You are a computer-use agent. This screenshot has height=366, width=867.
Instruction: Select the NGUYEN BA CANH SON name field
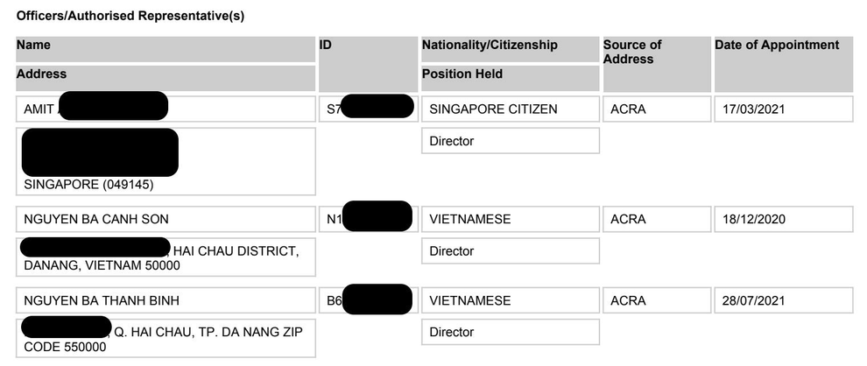166,219
